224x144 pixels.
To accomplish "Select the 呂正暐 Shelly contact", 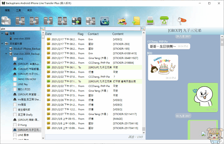I will 25,115.
